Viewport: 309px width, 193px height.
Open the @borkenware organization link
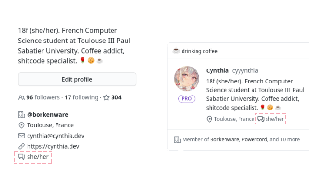[x=48, y=115]
